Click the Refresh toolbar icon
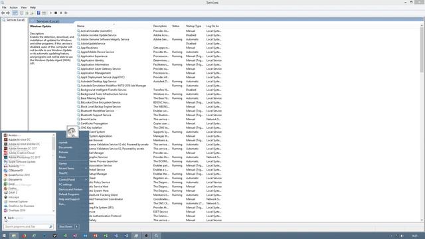The width and height of the screenshot is (425, 239). 27,13
